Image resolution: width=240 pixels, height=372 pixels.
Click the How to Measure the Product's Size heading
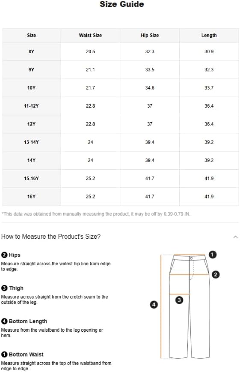pyautogui.click(x=51, y=237)
